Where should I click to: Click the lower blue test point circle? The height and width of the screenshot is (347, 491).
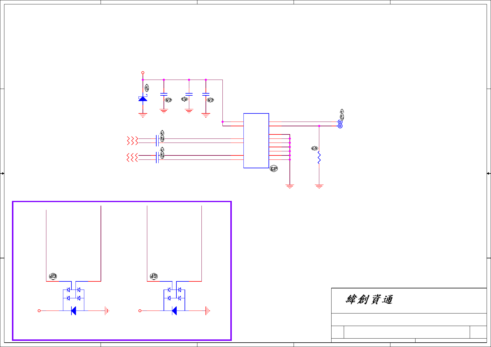point(340,126)
